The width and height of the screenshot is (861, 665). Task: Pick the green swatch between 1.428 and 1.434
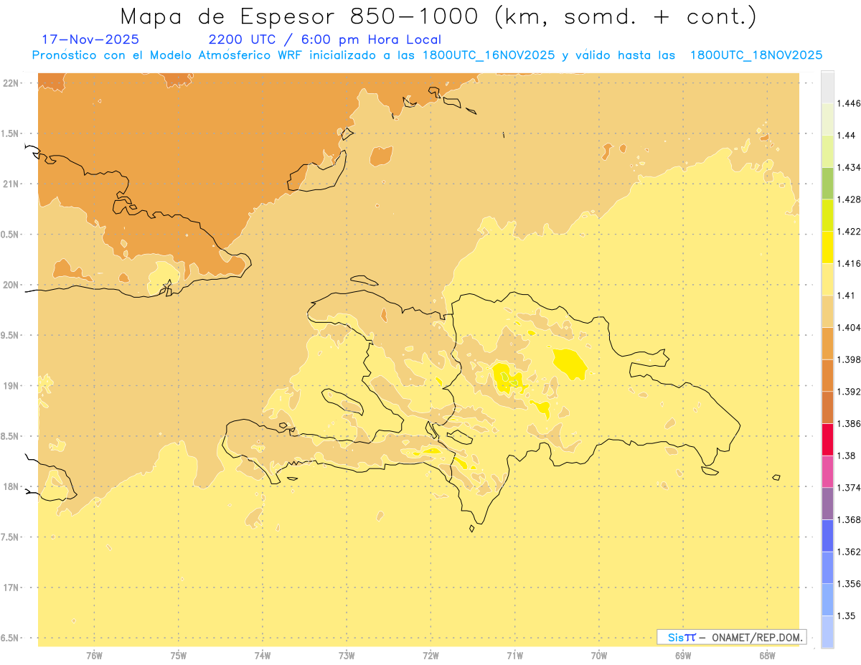pyautogui.click(x=827, y=183)
